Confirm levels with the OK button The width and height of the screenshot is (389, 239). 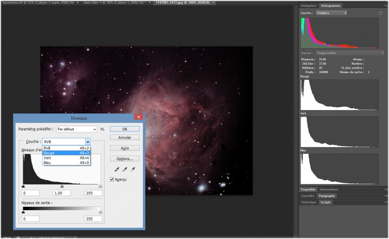pos(124,129)
